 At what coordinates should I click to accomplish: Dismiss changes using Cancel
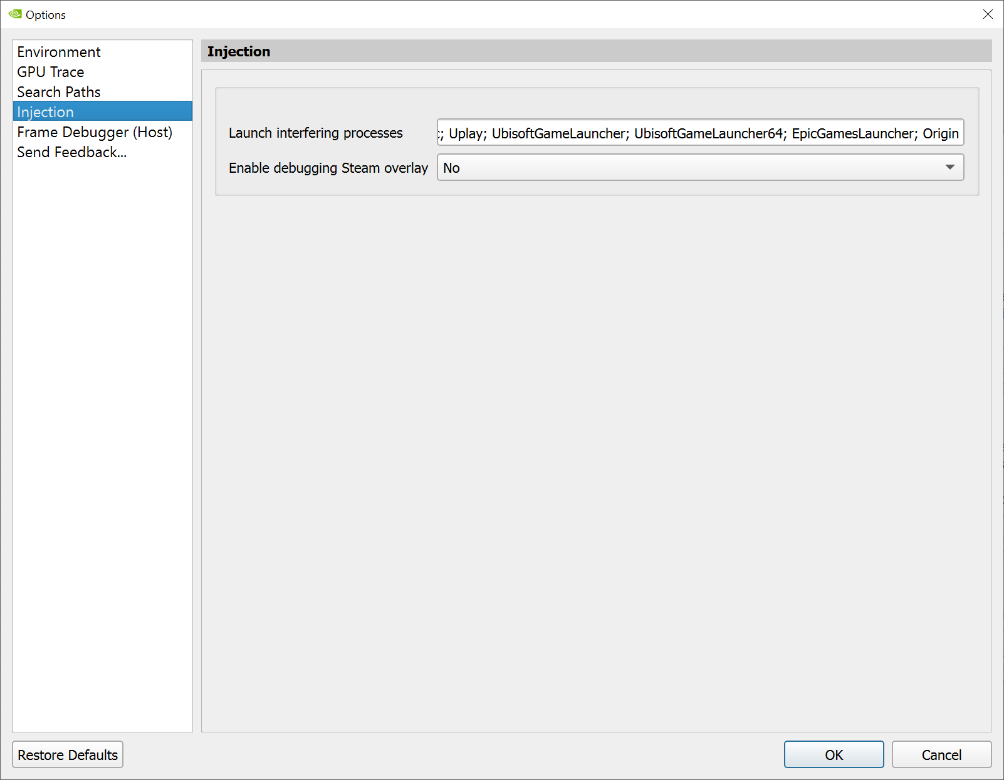(x=941, y=754)
